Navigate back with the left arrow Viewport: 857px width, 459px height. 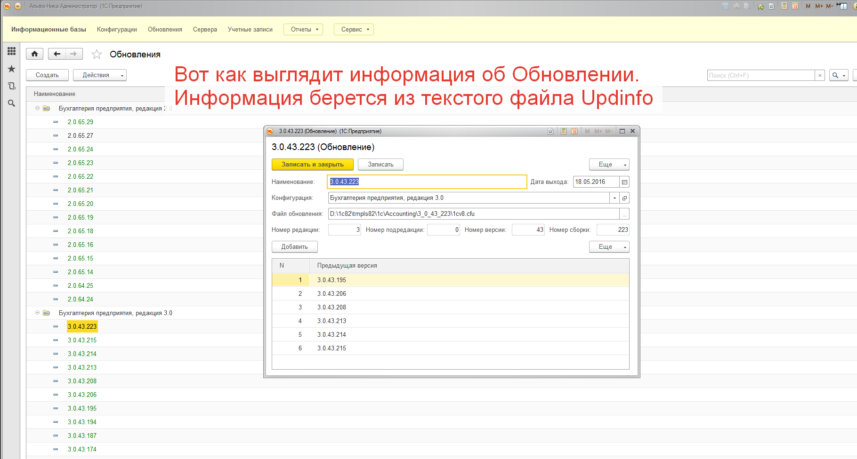[57, 54]
